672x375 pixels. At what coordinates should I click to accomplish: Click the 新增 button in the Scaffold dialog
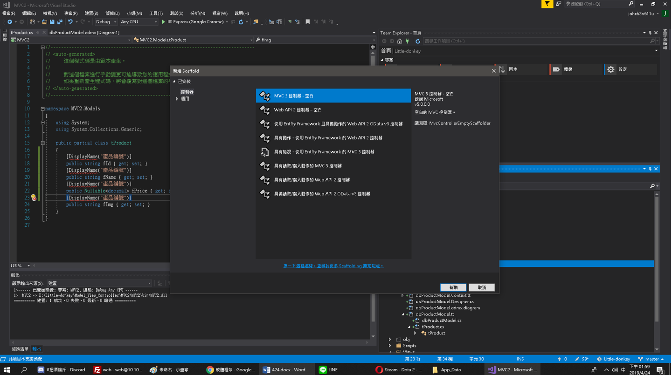[454, 287]
